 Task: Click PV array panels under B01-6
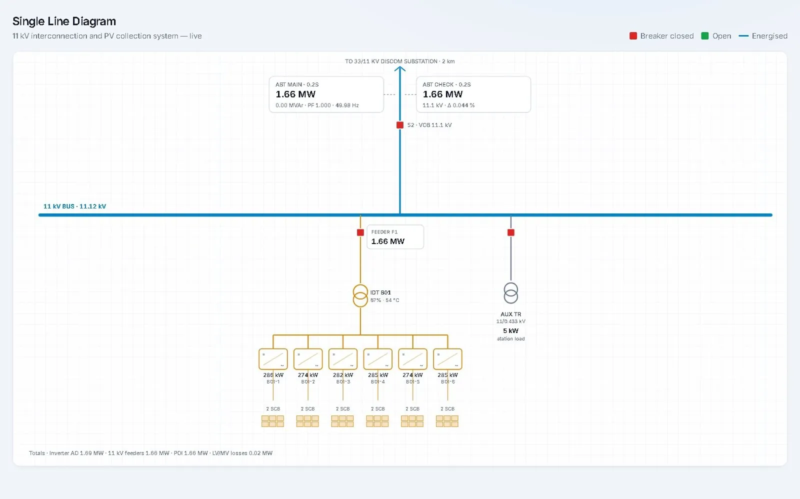[447, 421]
